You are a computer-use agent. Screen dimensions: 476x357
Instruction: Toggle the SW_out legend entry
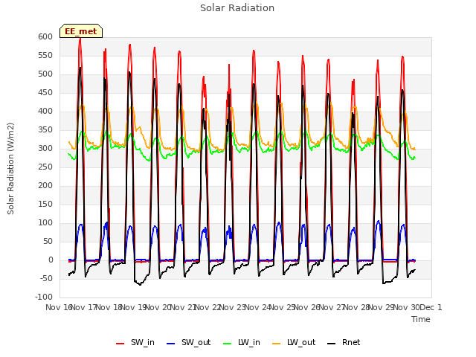point(188,343)
